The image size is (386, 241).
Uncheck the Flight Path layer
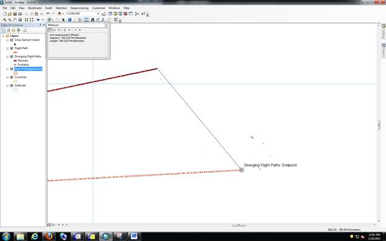[x=12, y=48]
